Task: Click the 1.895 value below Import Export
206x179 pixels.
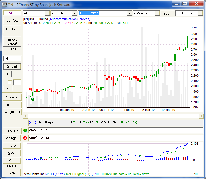Action: 12,50
